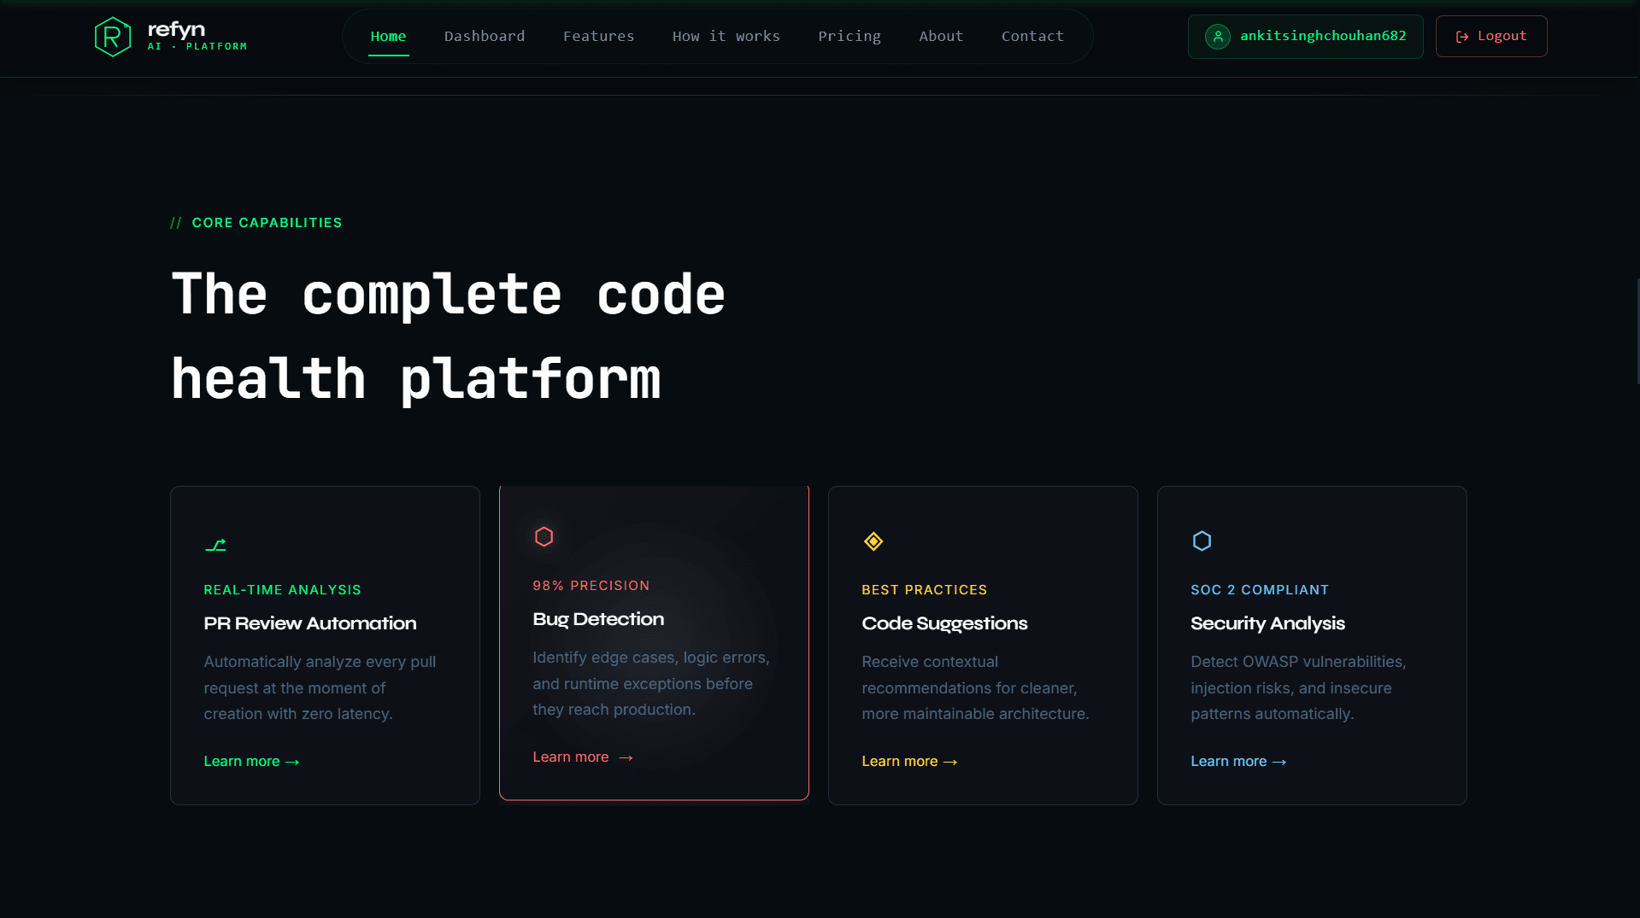Open the Contact page
Viewport: 1640px width, 918px height.
pos(1032,36)
